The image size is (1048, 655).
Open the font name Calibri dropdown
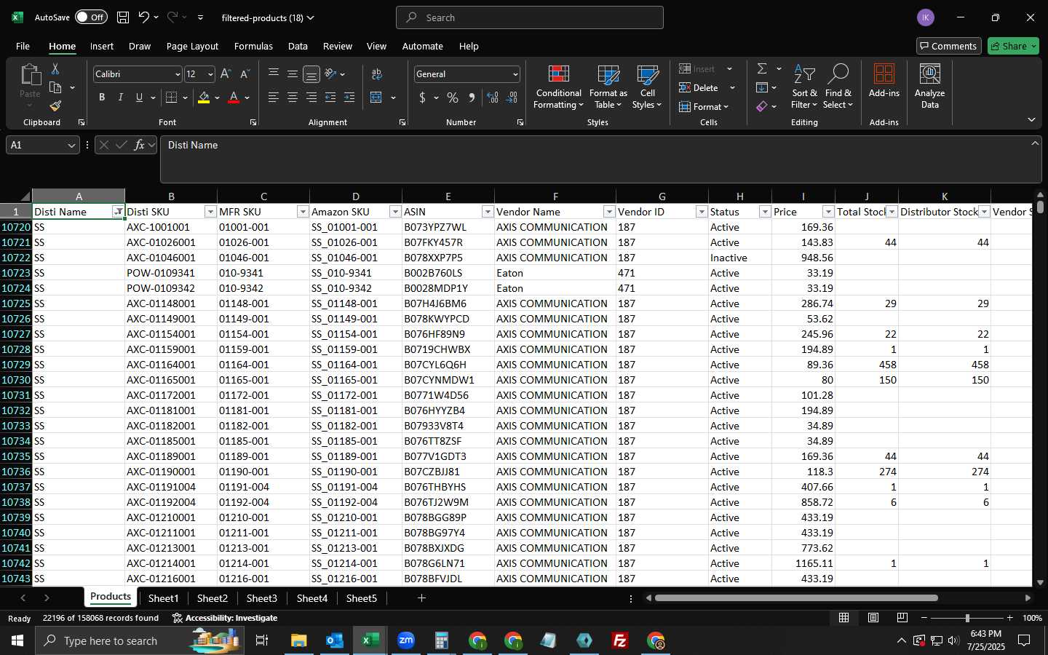pyautogui.click(x=177, y=74)
